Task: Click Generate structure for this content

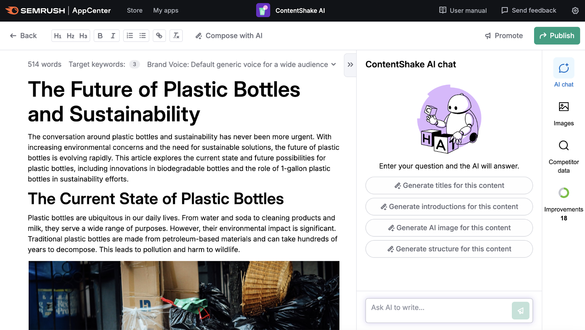Action: 449,249
